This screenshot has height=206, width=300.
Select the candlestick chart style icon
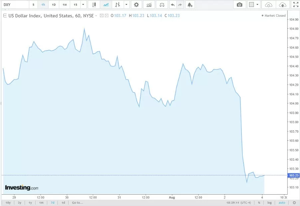(x=94, y=5)
